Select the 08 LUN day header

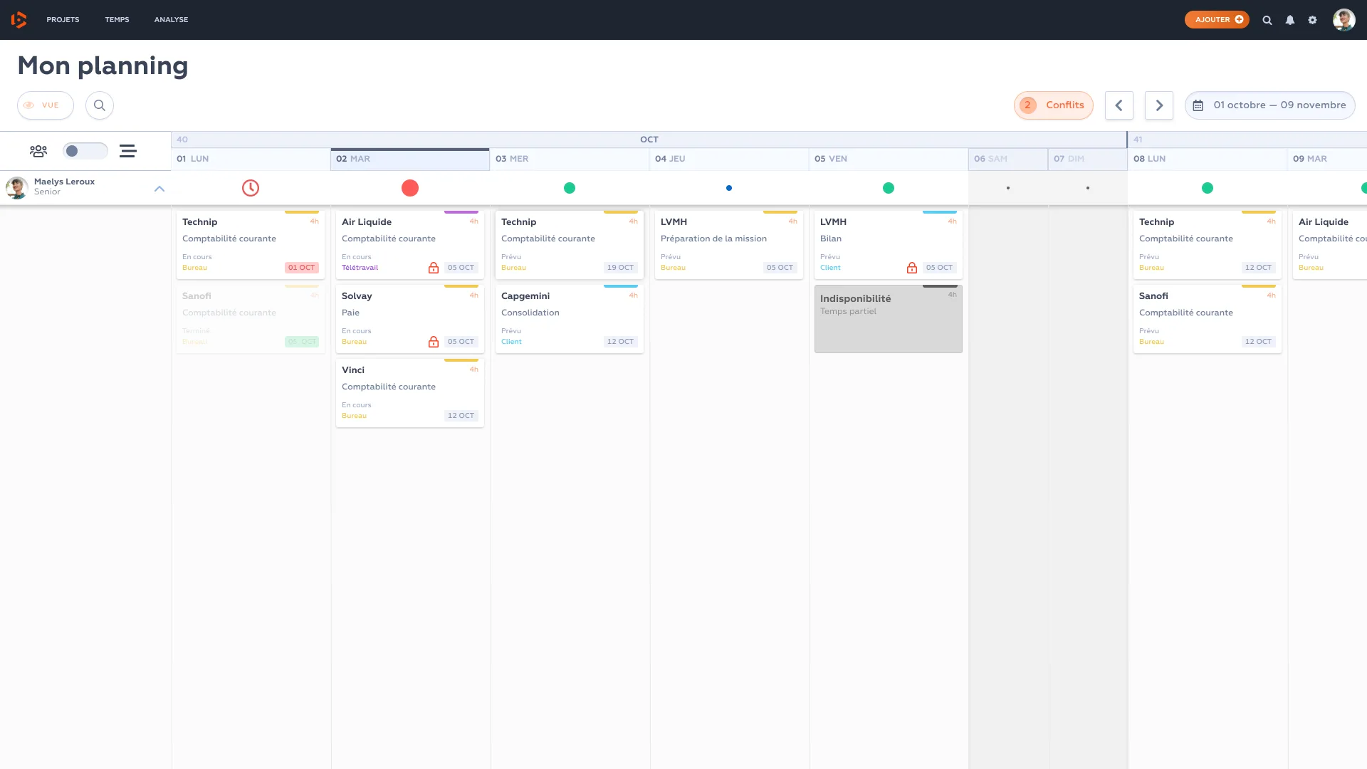(1208, 159)
